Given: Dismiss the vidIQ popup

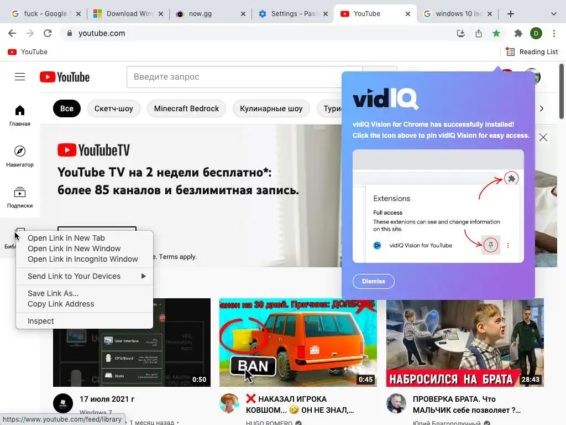Looking at the screenshot, I should [x=373, y=281].
